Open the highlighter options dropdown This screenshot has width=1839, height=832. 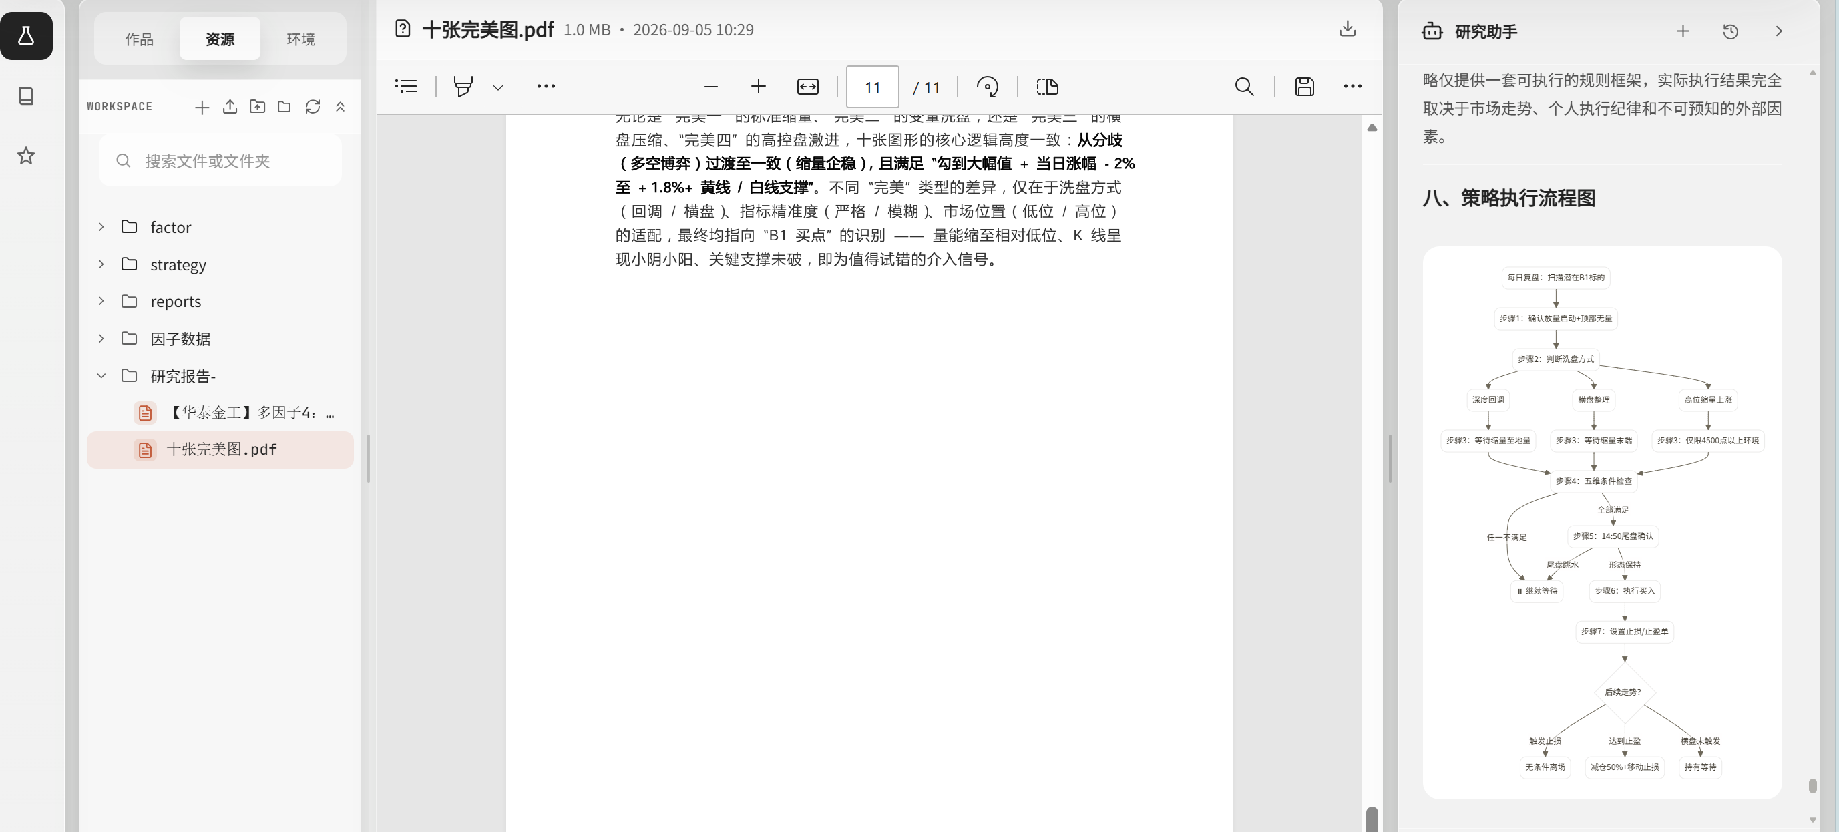point(498,87)
